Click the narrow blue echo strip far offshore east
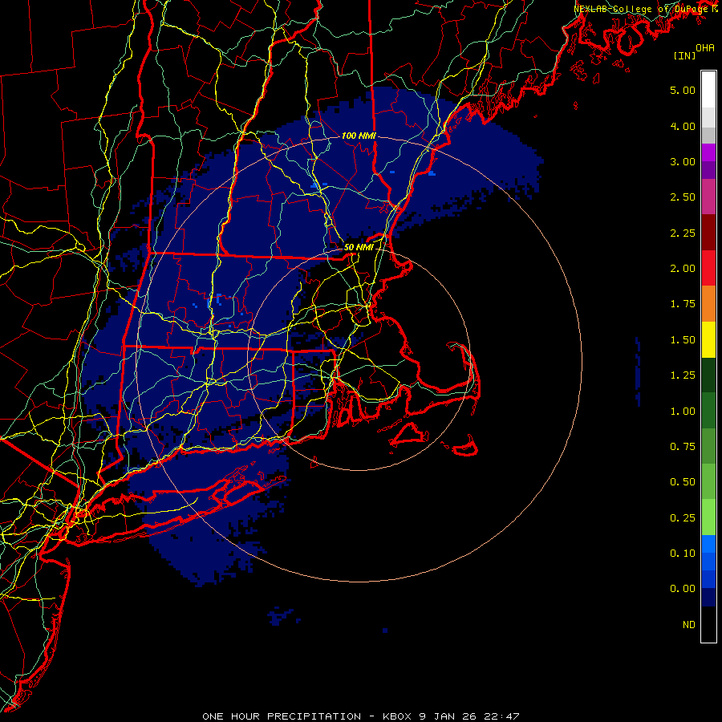 638,371
